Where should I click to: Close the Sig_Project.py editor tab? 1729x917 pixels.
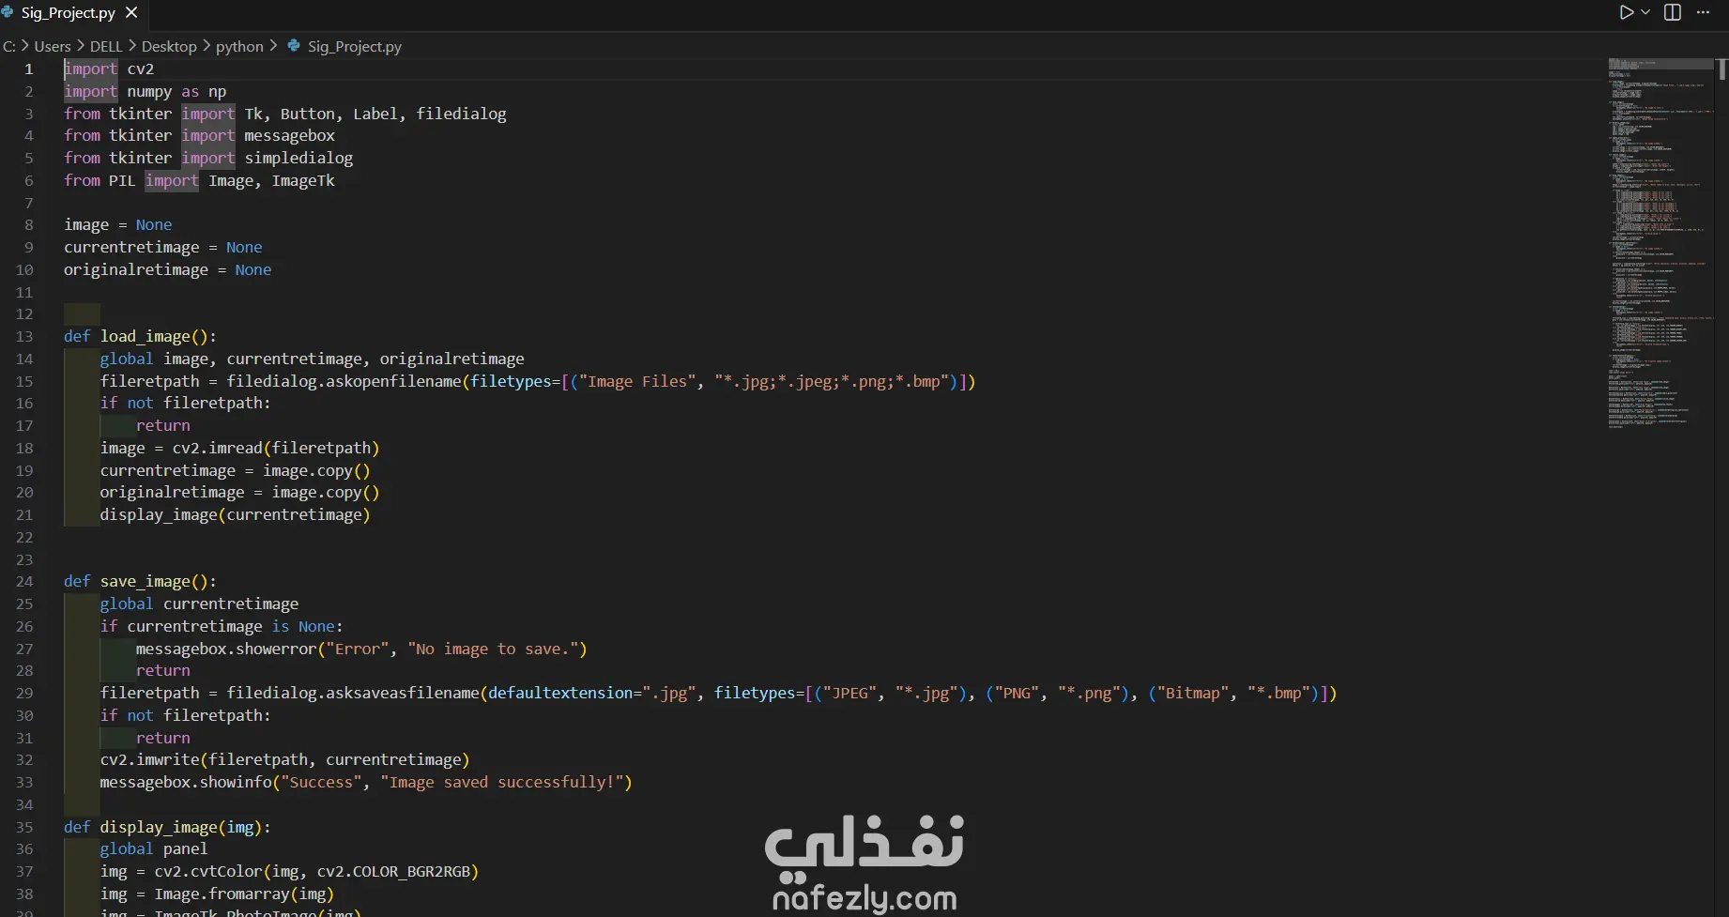[x=131, y=13]
